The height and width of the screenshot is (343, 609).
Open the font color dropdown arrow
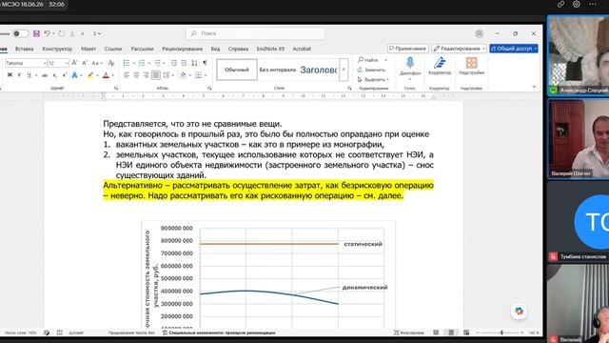coord(112,75)
